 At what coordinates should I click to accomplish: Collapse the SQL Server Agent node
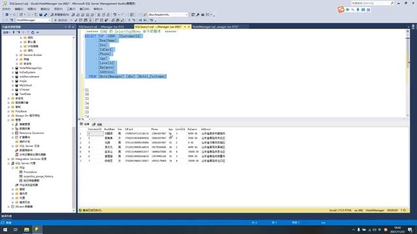(x=8, y=163)
